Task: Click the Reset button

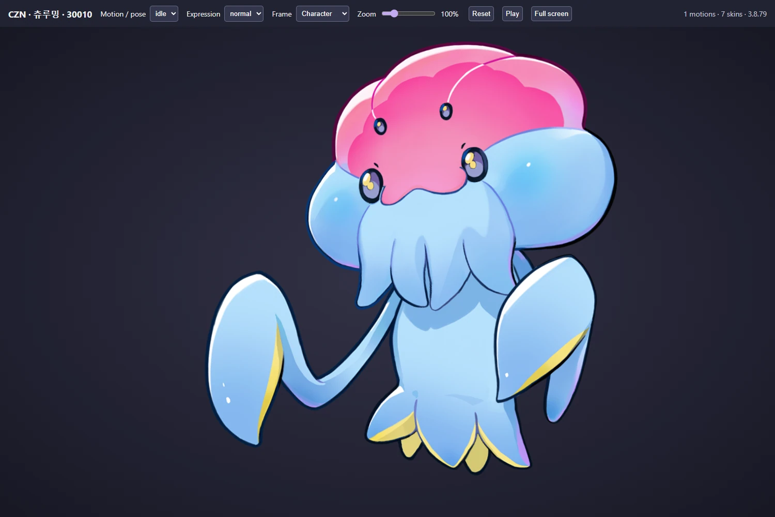Action: coord(481,14)
